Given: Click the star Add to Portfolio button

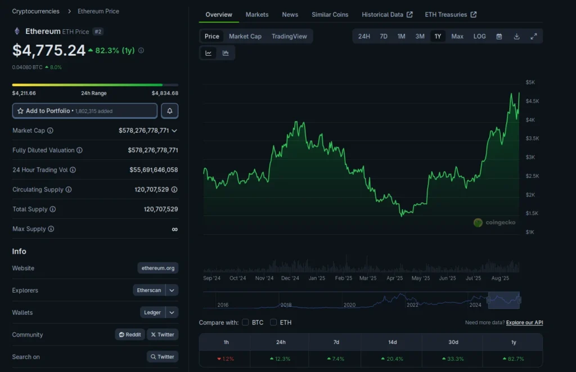Looking at the screenshot, I should point(85,111).
